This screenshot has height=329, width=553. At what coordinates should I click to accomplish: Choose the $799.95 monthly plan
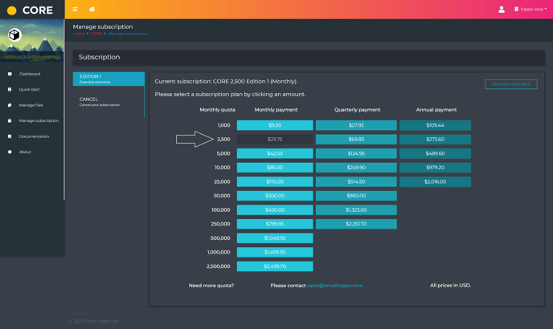[275, 224]
